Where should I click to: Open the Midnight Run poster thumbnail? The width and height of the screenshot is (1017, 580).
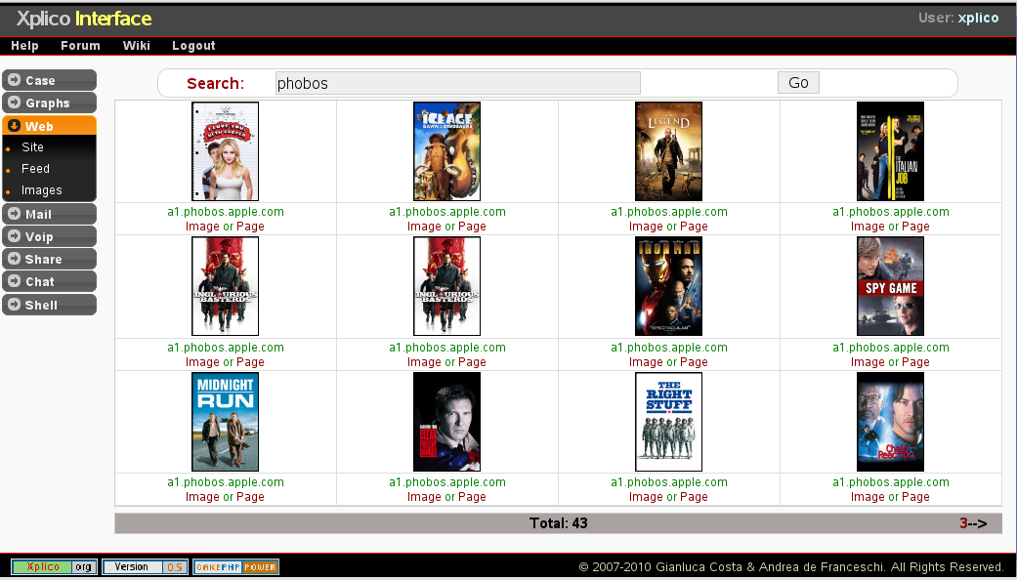click(x=225, y=422)
